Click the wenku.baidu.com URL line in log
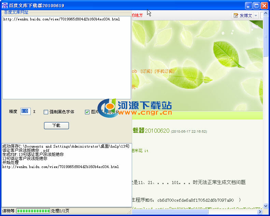Image resolution: width=270 pixels, height=216 pixels. (x=60, y=167)
